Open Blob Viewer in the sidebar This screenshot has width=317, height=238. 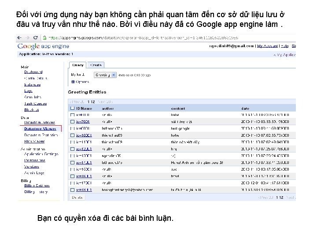(34, 141)
